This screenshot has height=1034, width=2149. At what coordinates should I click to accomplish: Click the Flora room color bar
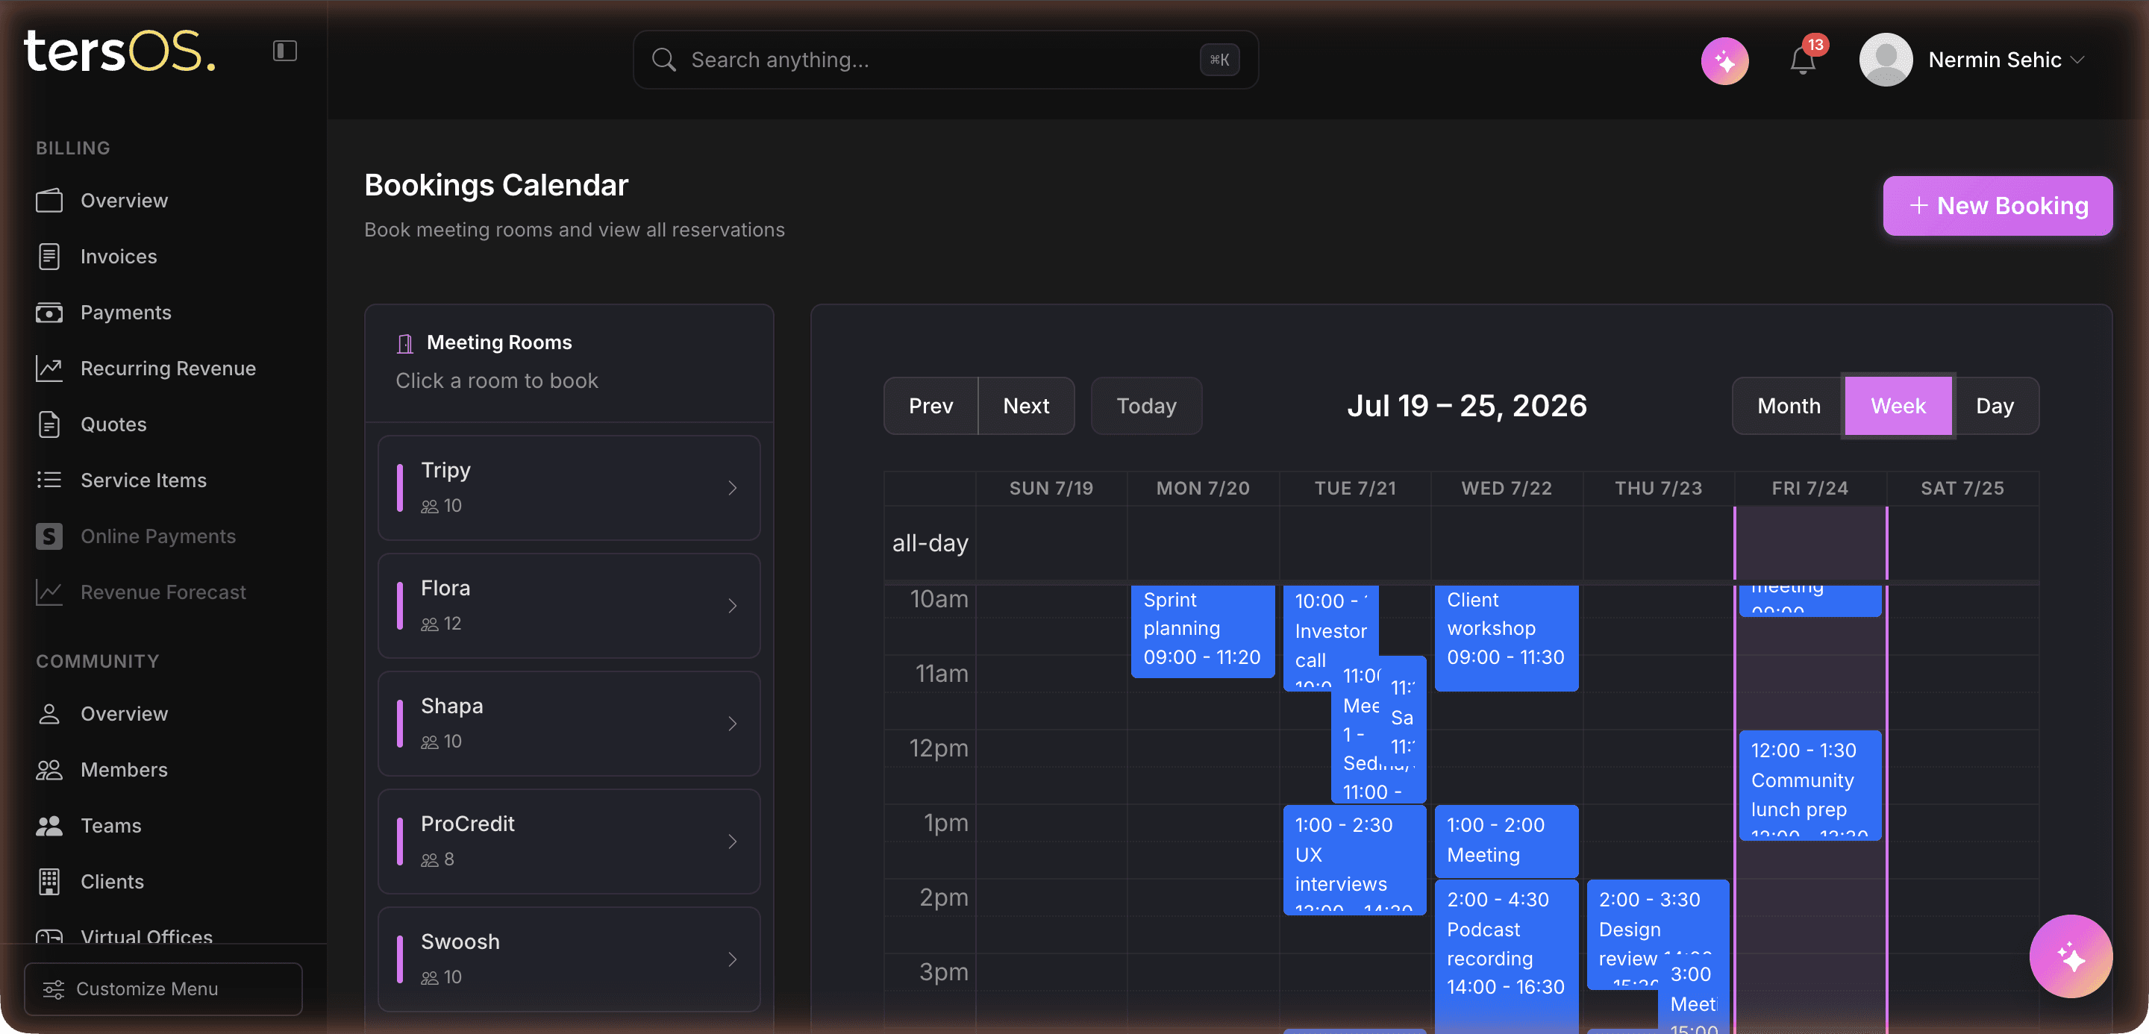click(400, 607)
